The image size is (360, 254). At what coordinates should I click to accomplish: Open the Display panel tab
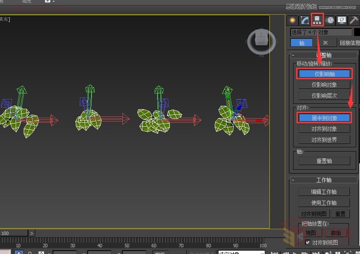click(341, 20)
